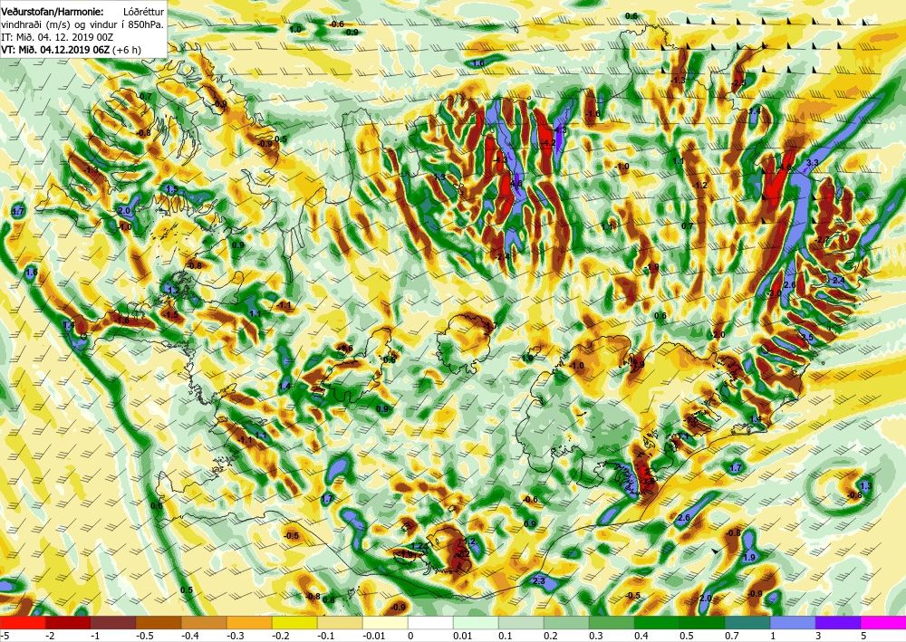Click the map value '-4.2'
906x642 pixels.
[x=548, y=142]
